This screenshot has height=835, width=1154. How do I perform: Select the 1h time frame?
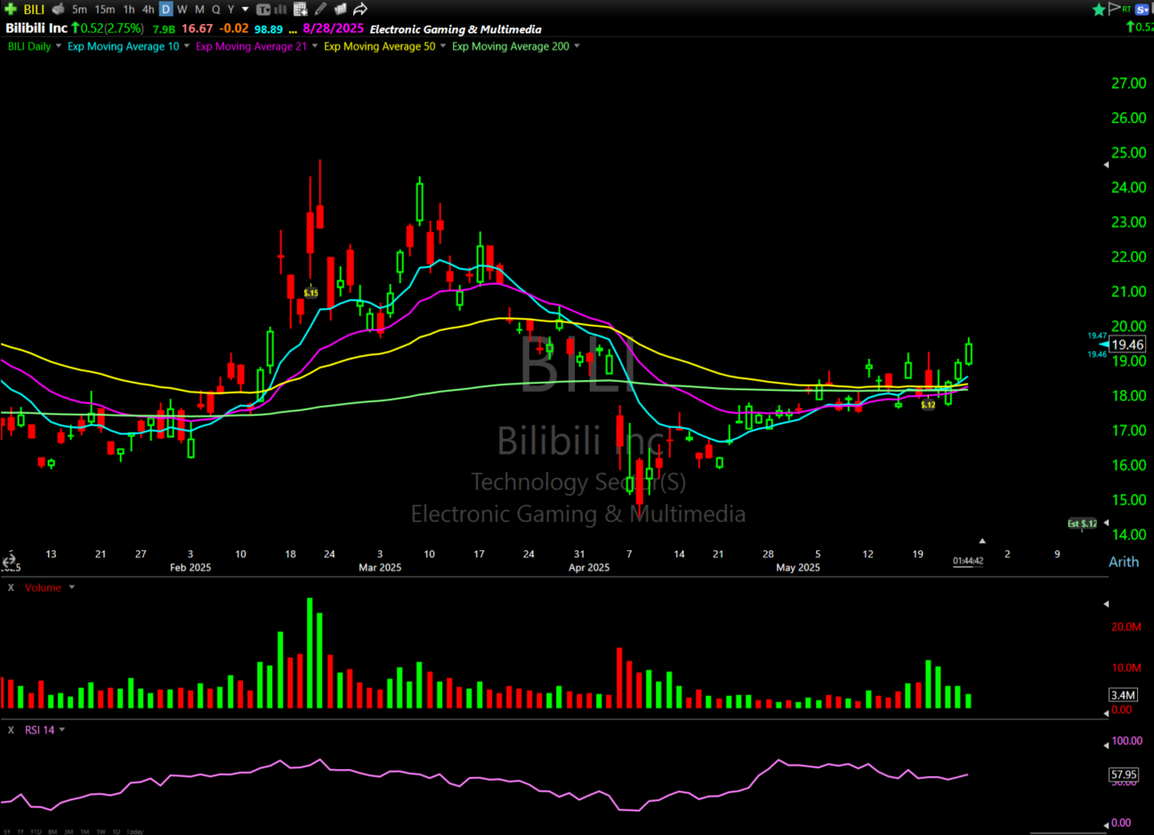tap(129, 10)
